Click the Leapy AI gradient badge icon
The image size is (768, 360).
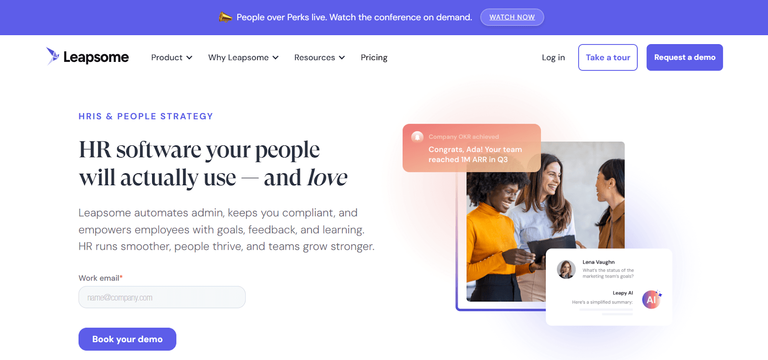[651, 300]
